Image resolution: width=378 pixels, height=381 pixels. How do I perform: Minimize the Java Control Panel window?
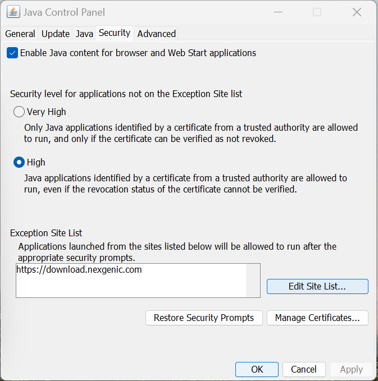(278, 12)
